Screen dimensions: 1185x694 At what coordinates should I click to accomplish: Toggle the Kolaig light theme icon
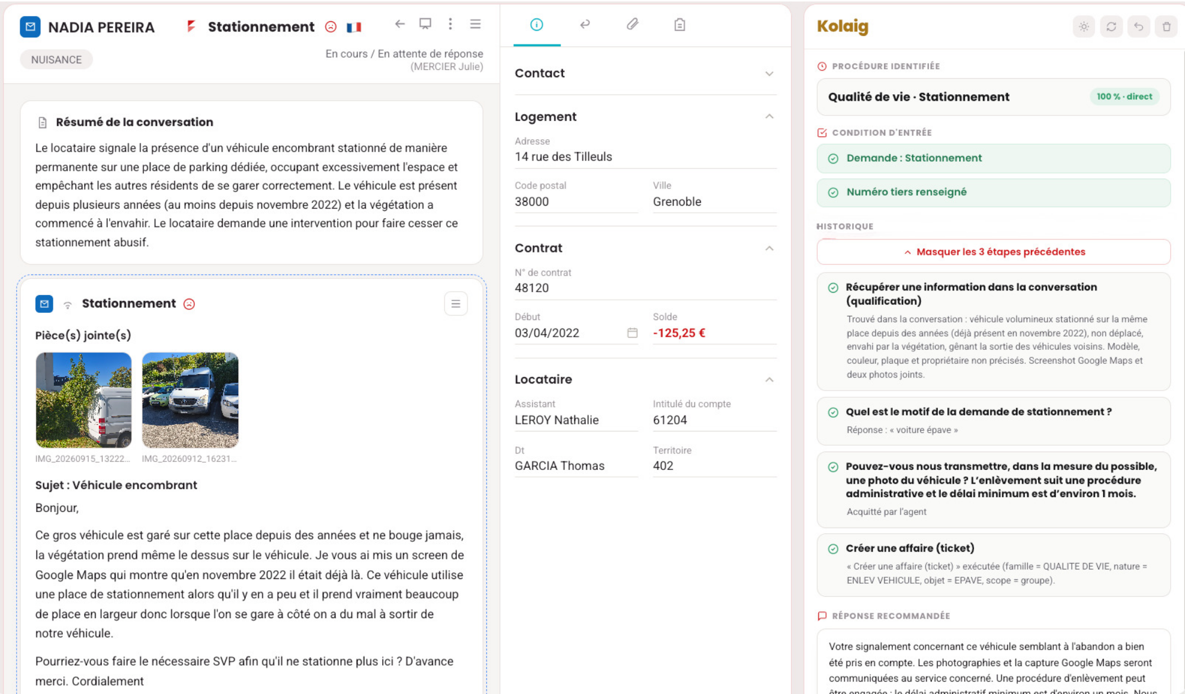click(1084, 27)
